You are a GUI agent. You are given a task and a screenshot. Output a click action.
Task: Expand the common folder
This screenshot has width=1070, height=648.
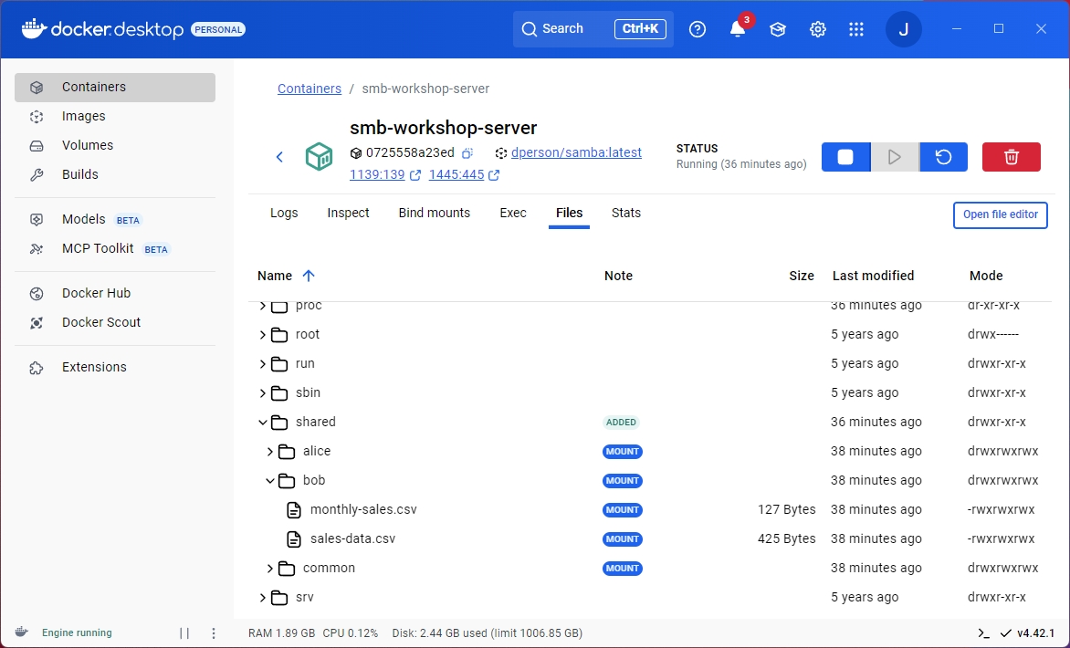pyautogui.click(x=270, y=568)
